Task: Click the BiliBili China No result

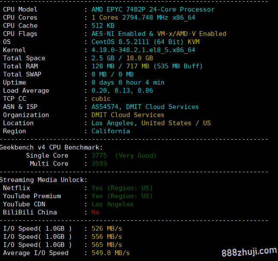Action: click(x=95, y=212)
